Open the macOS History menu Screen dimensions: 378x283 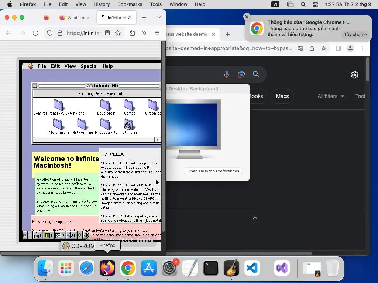point(102,4)
